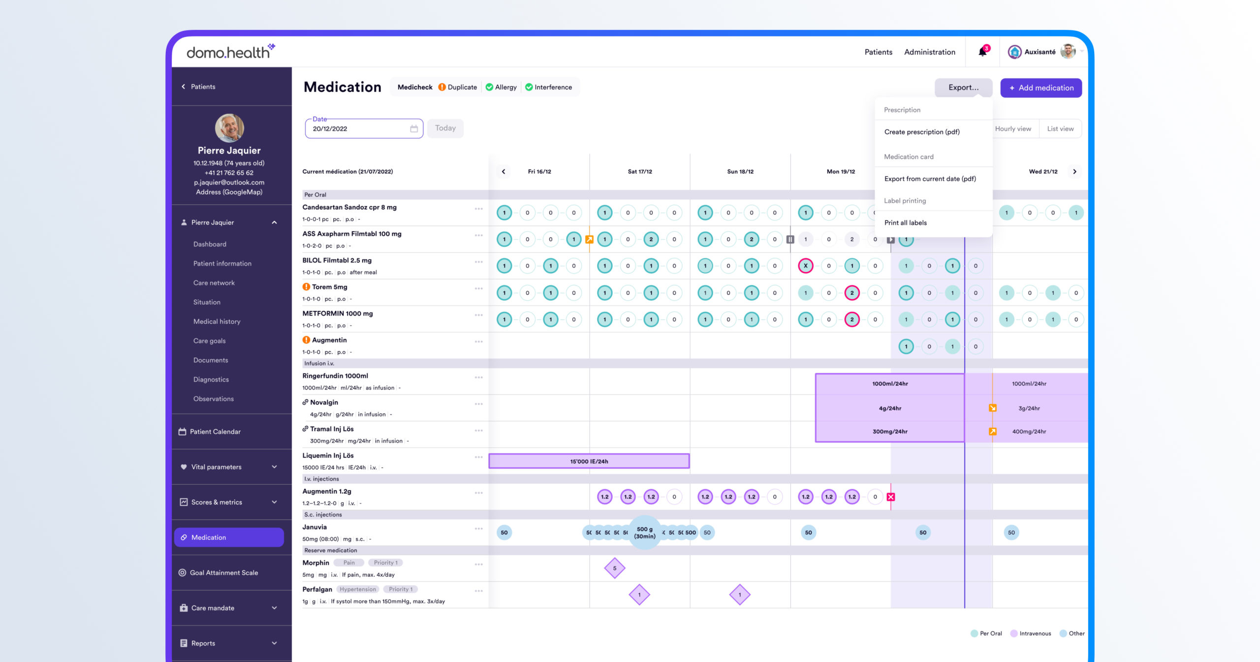The width and height of the screenshot is (1260, 662).
Task: Click the Intravenous legend color swatch
Action: 1013,633
